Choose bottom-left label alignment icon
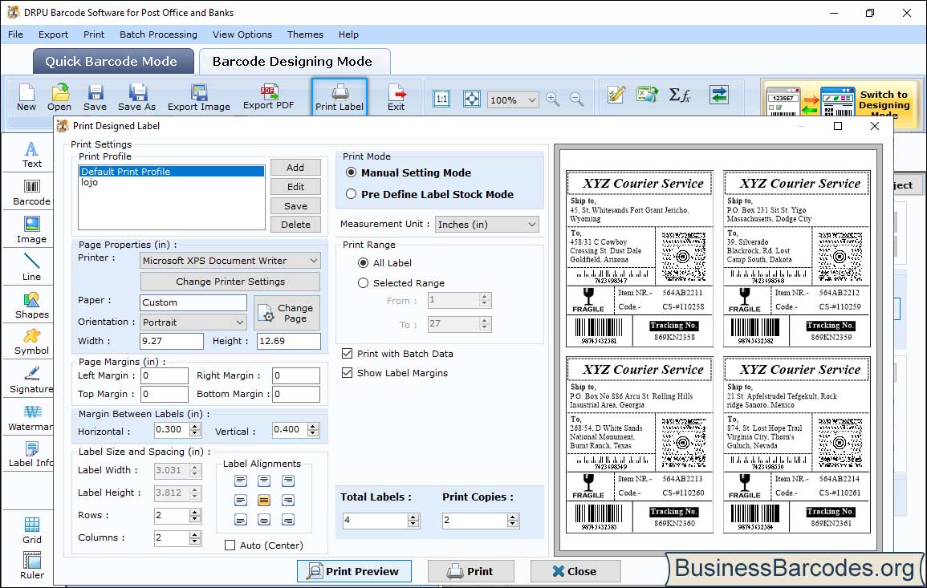Screen dimensions: 927x588 pos(241,520)
